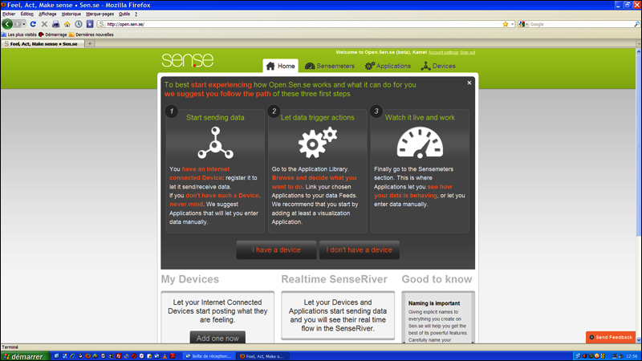Select the Feel, Act, Make sense tab
642x361 pixels.
pyautogui.click(x=43, y=44)
